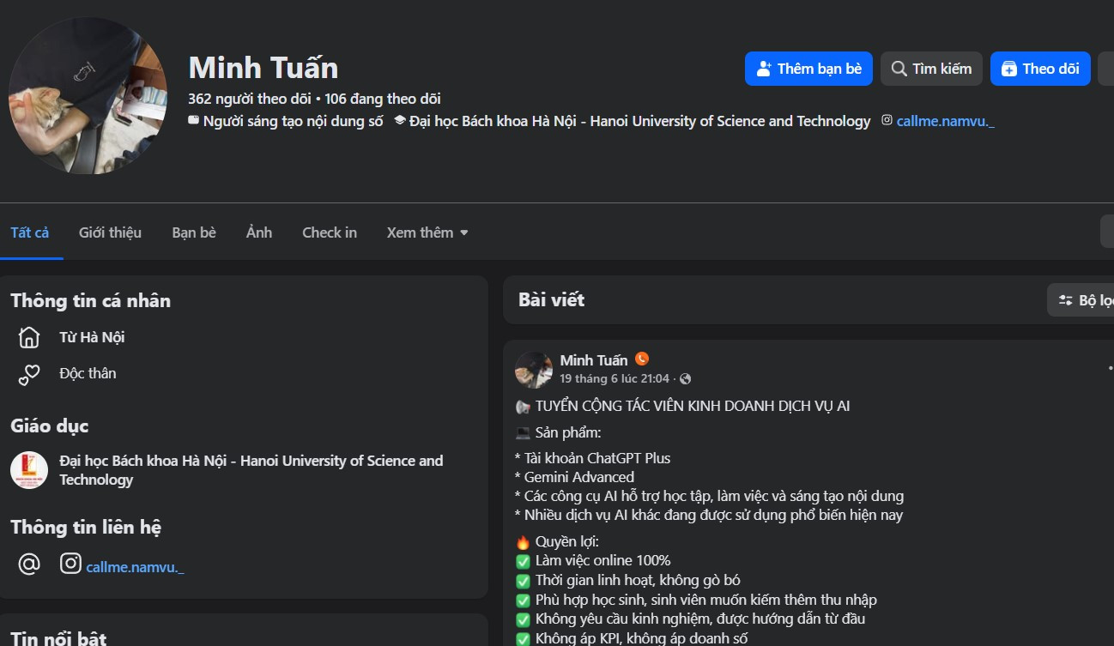Open callme.namvu._ link in the profile header
Image resolution: width=1114 pixels, height=646 pixels.
946,121
